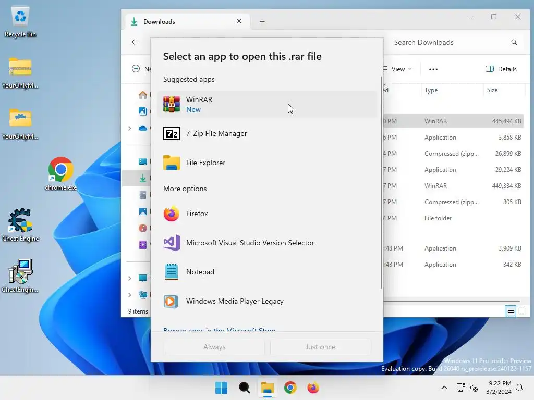The image size is (534, 400).
Task: Show hidden icons in system tray
Action: click(444, 387)
